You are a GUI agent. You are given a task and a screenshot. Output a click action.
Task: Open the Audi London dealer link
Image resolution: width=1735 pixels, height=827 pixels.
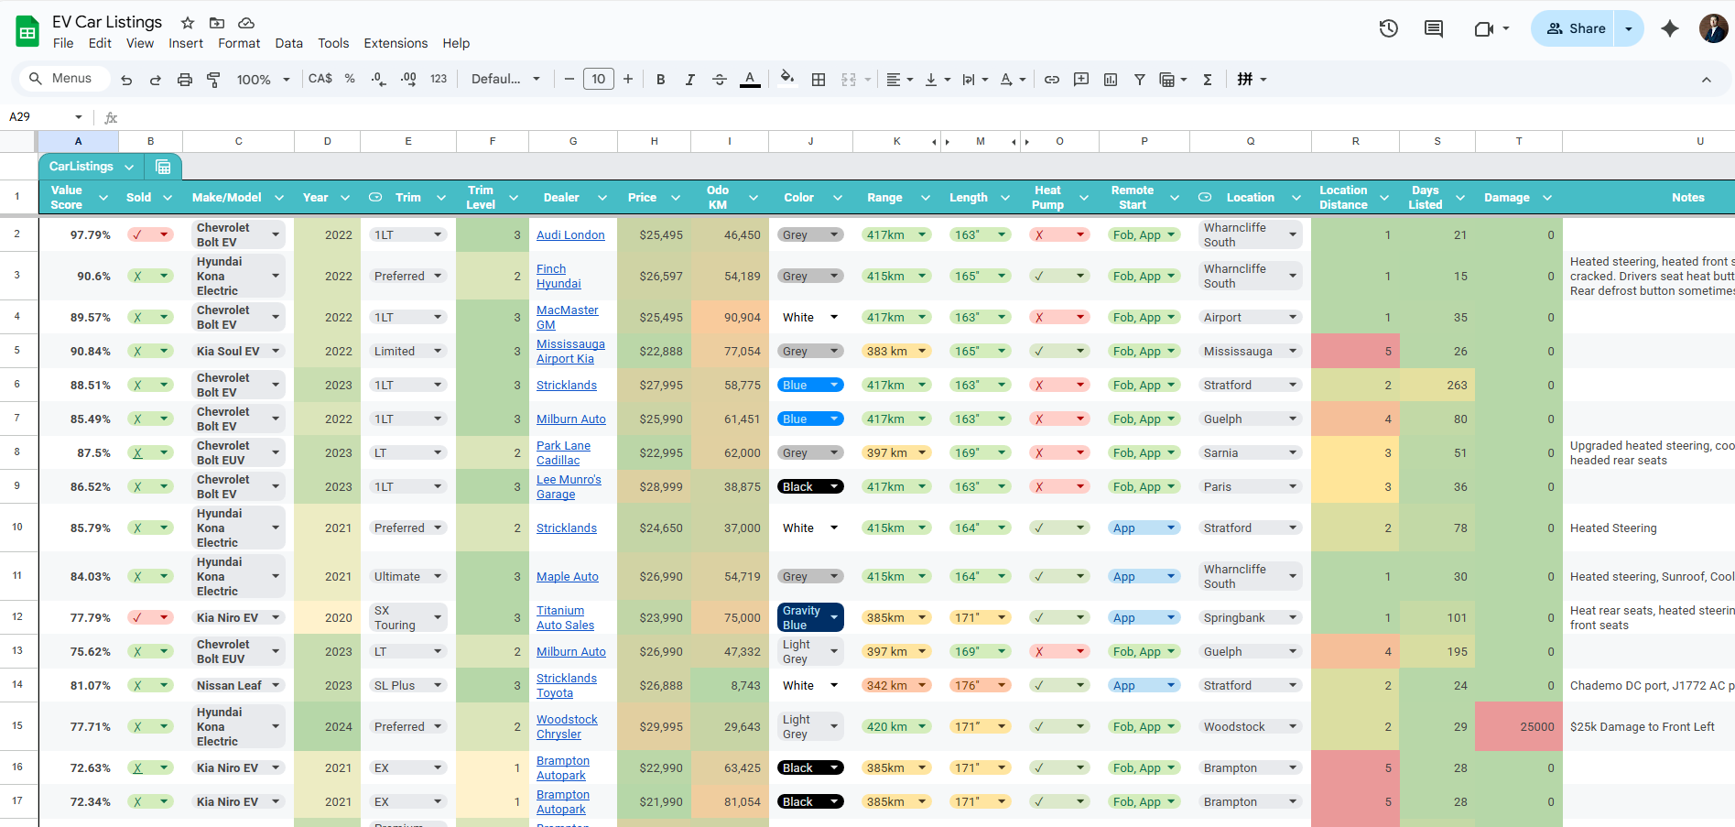[x=570, y=234]
